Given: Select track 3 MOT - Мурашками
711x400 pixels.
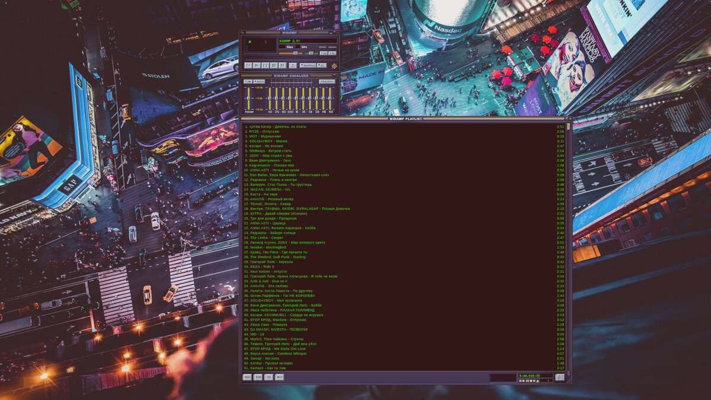Looking at the screenshot, I should 404,136.
